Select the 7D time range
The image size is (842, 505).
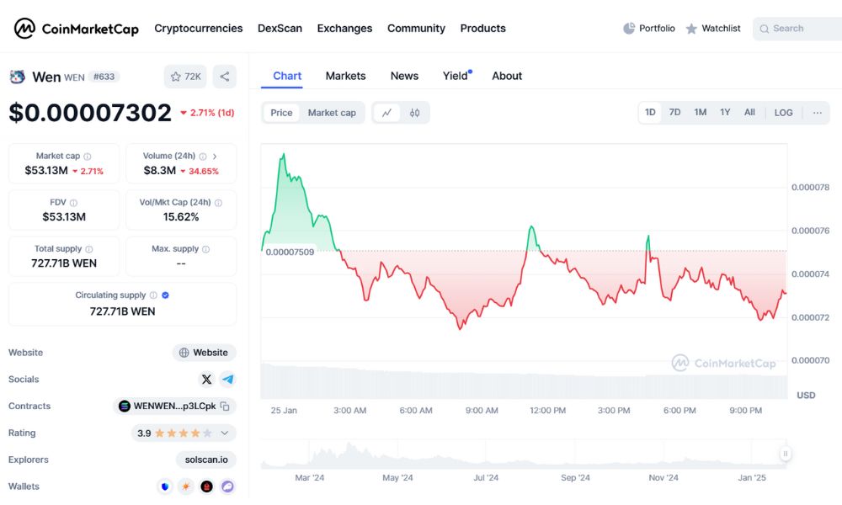click(675, 112)
